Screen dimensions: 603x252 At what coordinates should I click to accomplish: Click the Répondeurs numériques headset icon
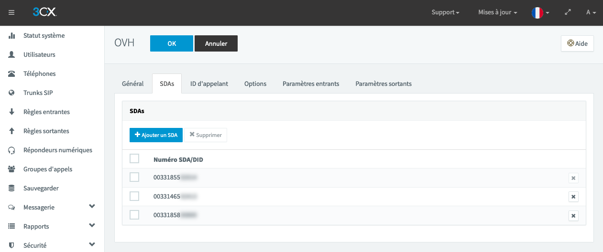pyautogui.click(x=12, y=150)
